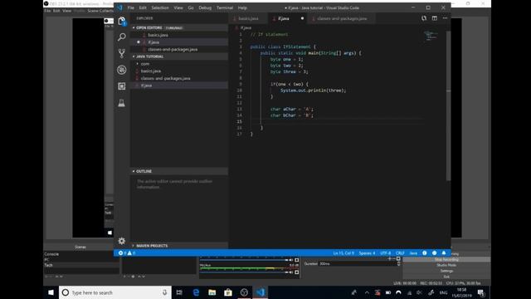
Task: Open the Debug view in activity bar
Action: 122,70
